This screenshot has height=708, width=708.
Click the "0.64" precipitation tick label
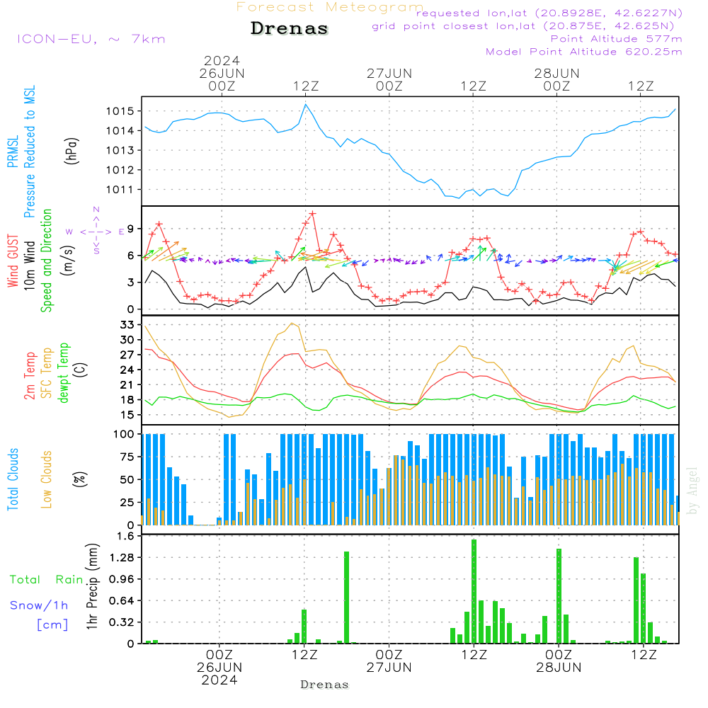[x=122, y=601]
